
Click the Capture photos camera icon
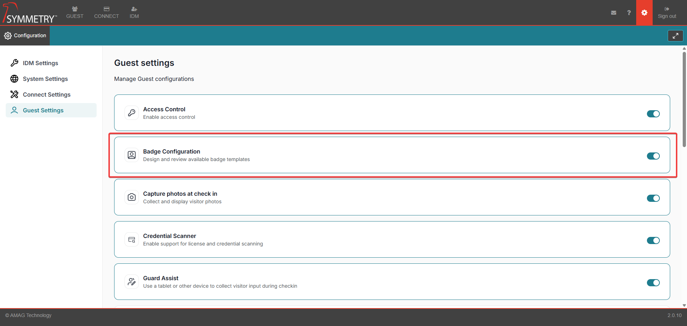click(x=132, y=197)
